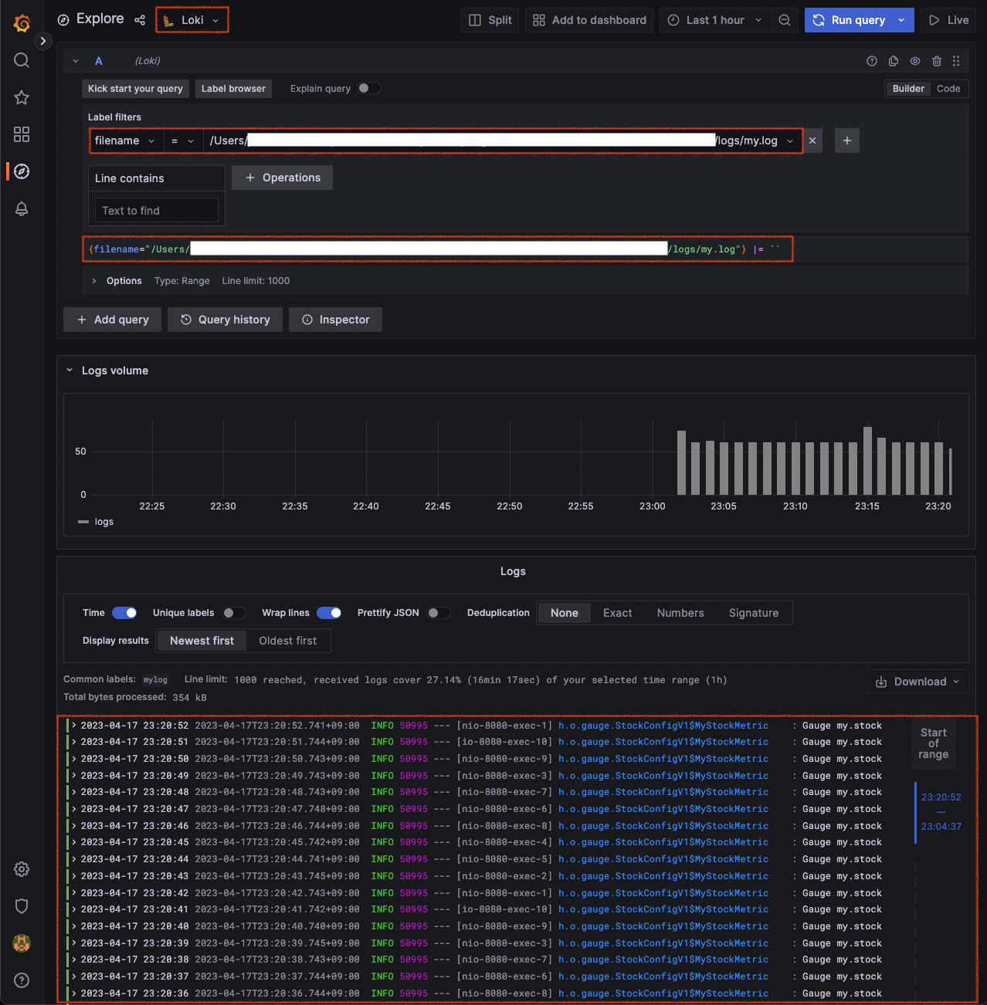The height and width of the screenshot is (1005, 987).
Task: Disable Wrap lines switch
Action: point(329,613)
